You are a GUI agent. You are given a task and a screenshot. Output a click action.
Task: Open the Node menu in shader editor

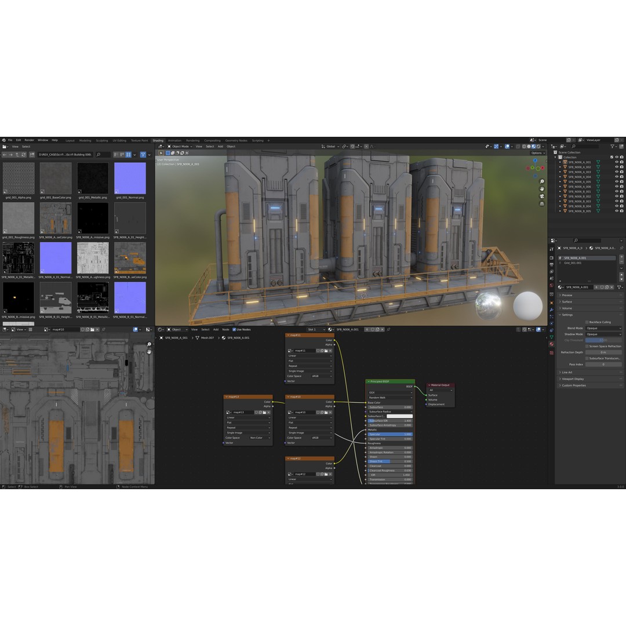(x=225, y=329)
